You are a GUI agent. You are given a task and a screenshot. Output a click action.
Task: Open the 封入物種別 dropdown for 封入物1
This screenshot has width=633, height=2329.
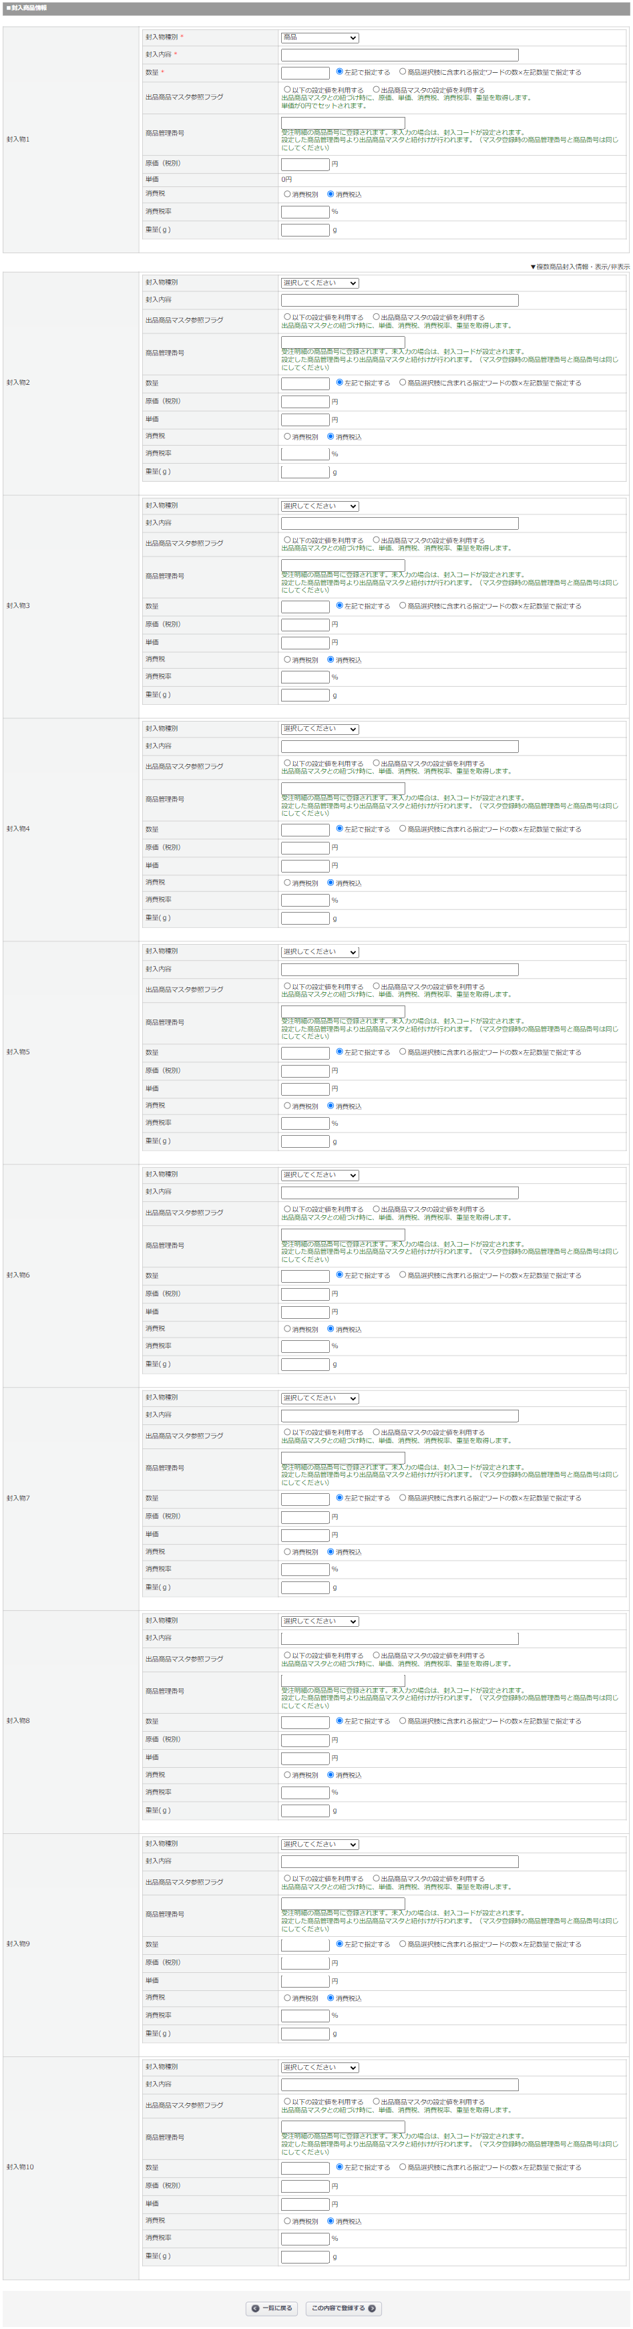click(x=320, y=38)
